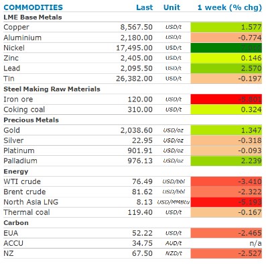Select the 1 week (% chg) header

coord(230,7)
